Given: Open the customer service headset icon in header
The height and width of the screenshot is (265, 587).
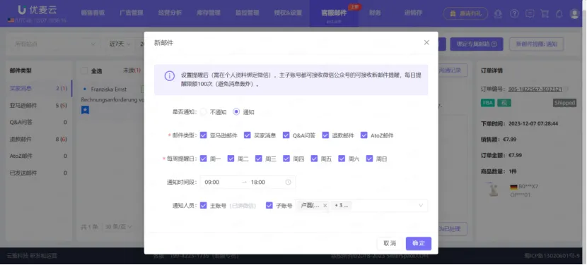Looking at the screenshot, I should click(498, 13).
